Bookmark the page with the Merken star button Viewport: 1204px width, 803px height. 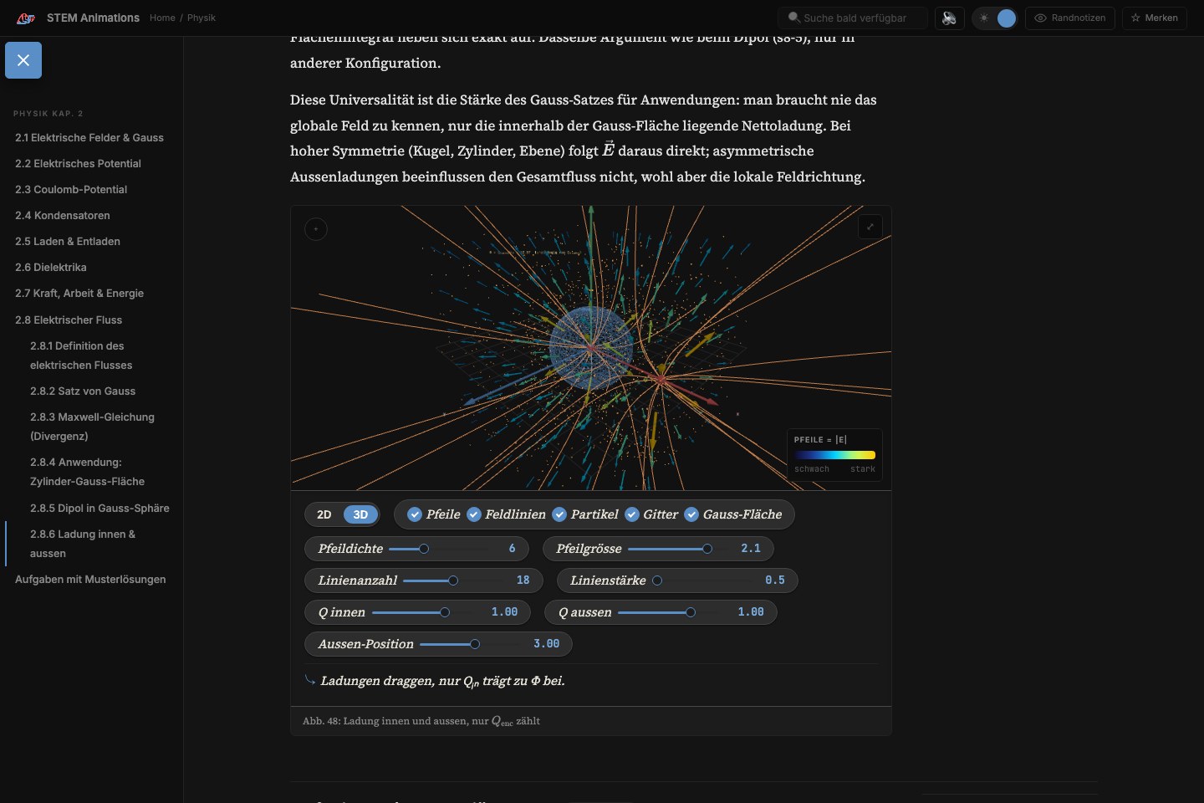click(1155, 18)
